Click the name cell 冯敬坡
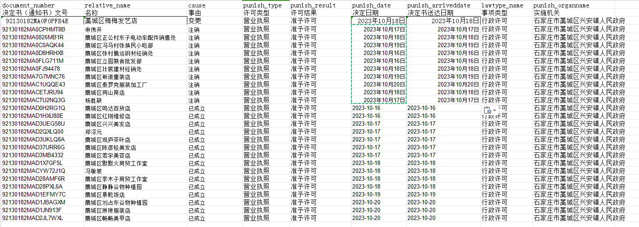 coord(93,171)
